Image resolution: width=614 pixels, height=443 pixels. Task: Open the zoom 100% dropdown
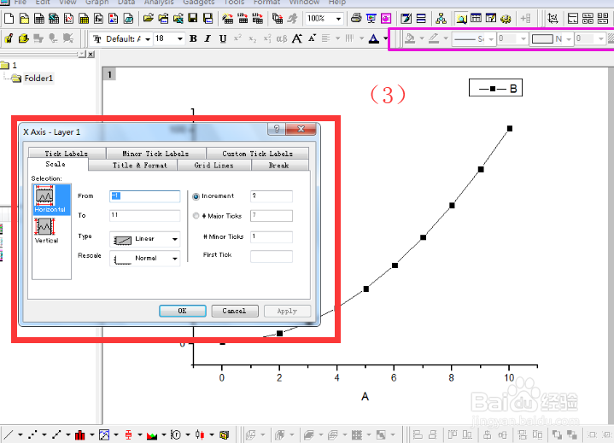(339, 19)
